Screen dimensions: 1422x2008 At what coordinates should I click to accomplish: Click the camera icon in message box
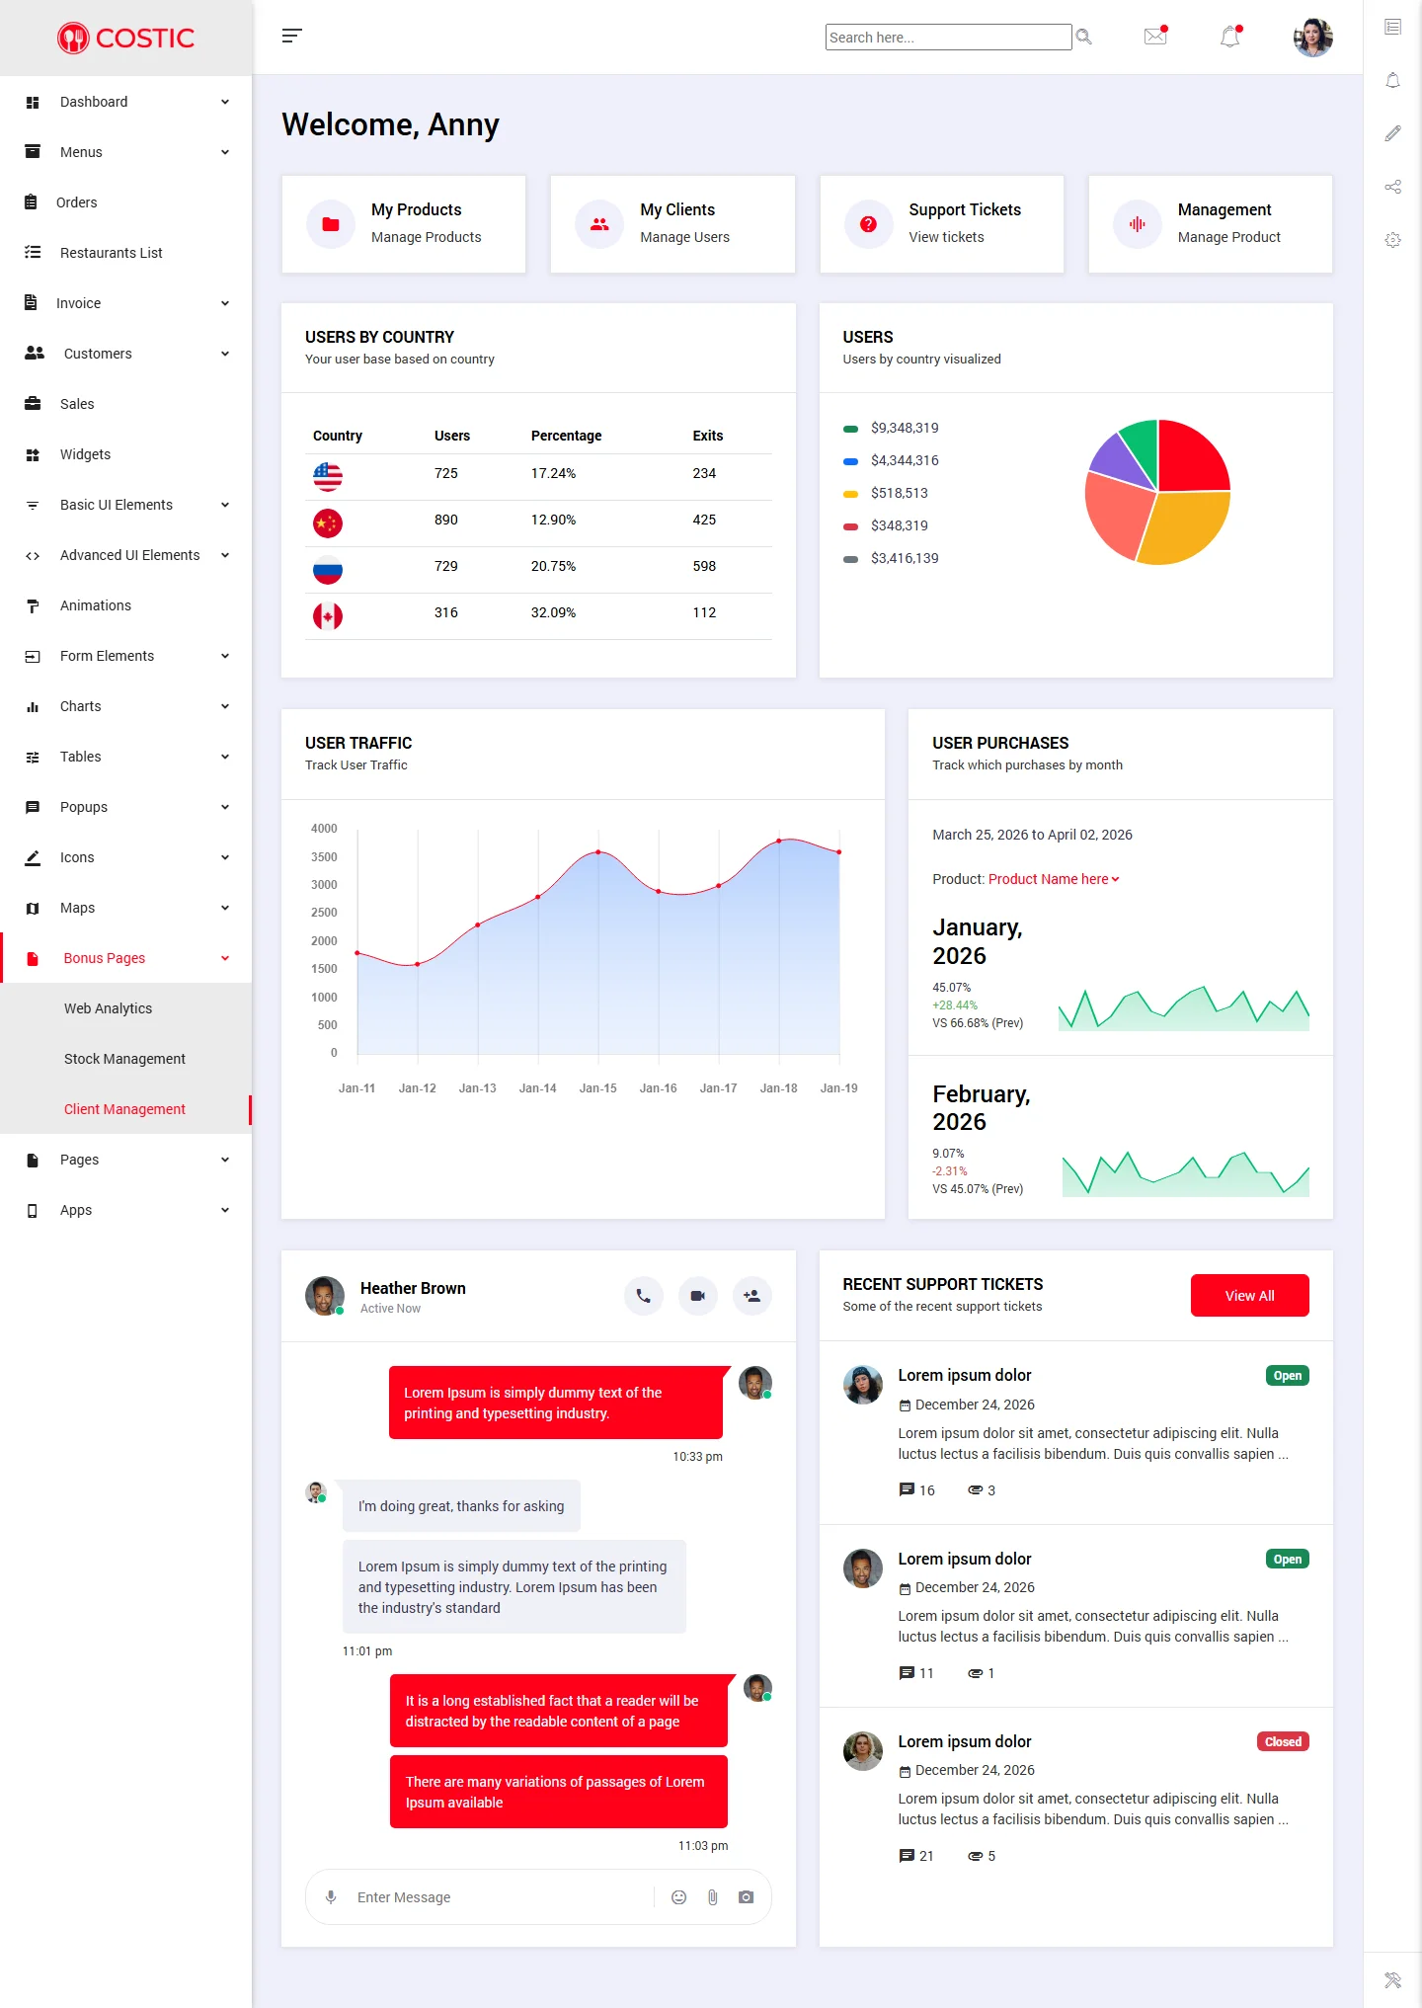pos(746,1897)
